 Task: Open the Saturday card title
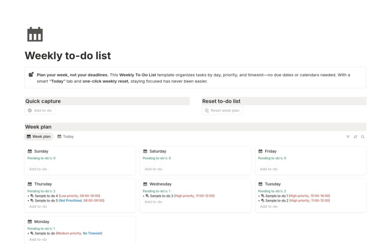tap(158, 151)
